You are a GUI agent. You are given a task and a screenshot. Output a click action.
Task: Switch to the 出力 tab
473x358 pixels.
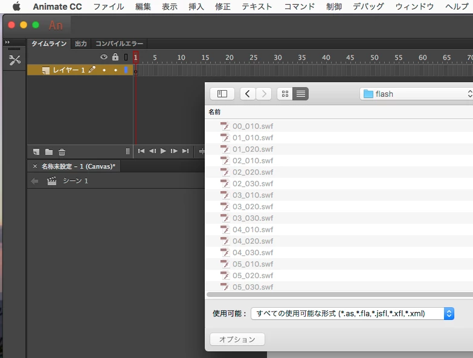coord(81,44)
